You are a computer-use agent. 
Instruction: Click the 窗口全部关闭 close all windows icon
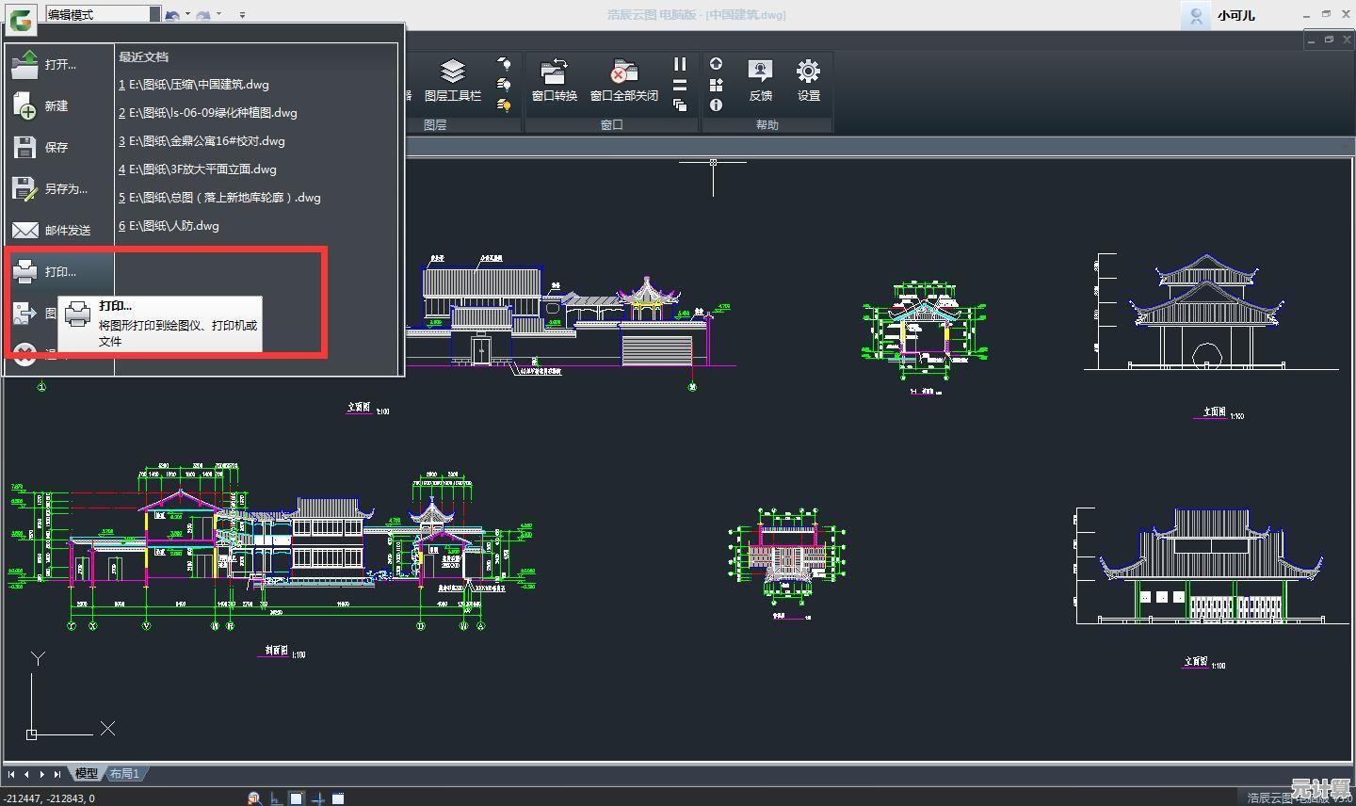click(x=623, y=79)
